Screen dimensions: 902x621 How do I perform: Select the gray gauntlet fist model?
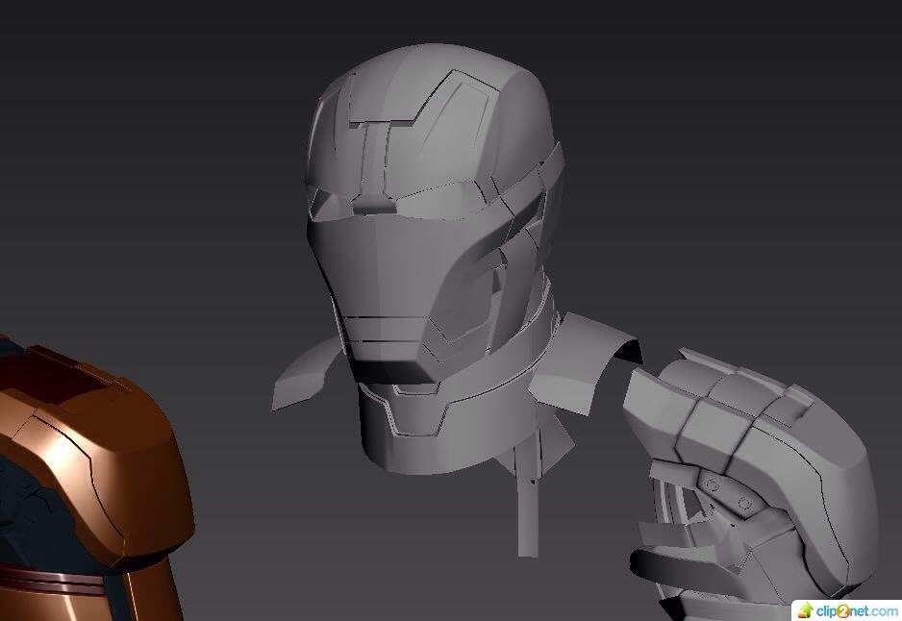(x=751, y=483)
